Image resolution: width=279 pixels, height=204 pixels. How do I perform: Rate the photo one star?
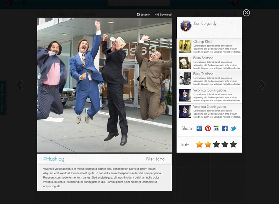click(199, 144)
